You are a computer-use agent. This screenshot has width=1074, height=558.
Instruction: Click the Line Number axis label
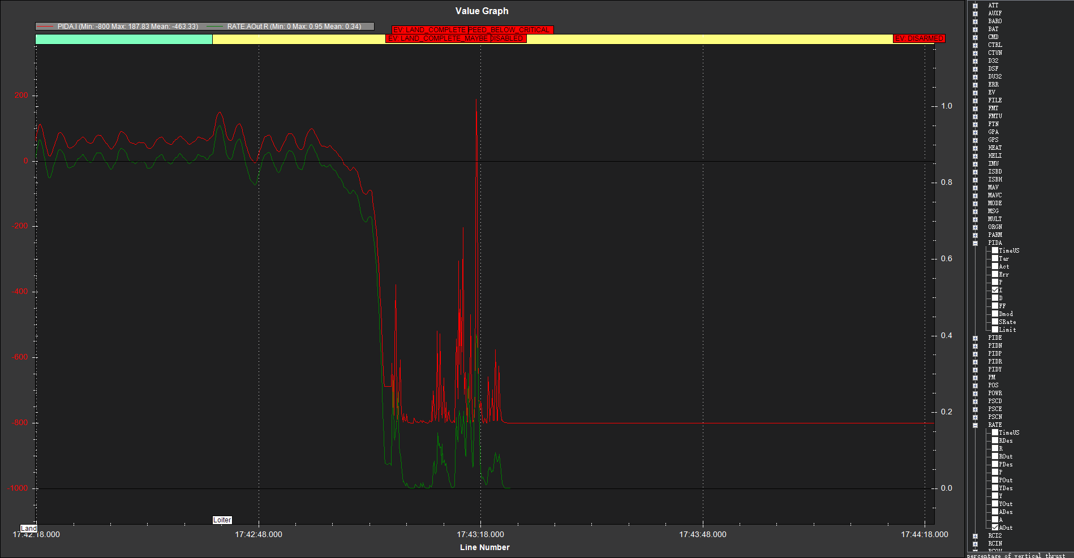[x=485, y=547]
